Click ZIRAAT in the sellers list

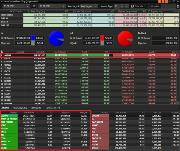(x=100, y=116)
